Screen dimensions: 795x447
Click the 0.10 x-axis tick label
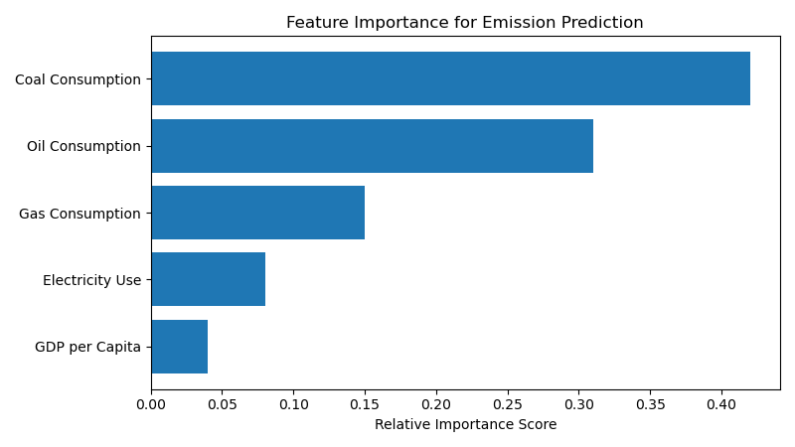pos(293,404)
